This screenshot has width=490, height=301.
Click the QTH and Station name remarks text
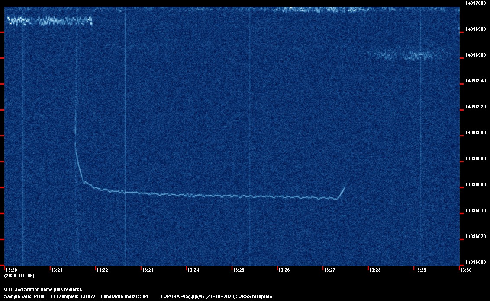pos(43,289)
